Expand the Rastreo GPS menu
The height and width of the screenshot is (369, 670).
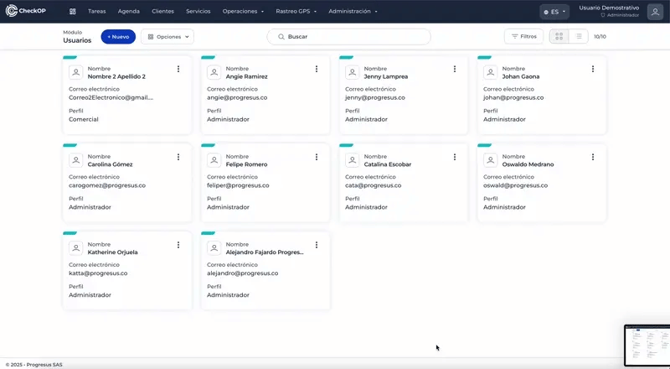click(296, 12)
